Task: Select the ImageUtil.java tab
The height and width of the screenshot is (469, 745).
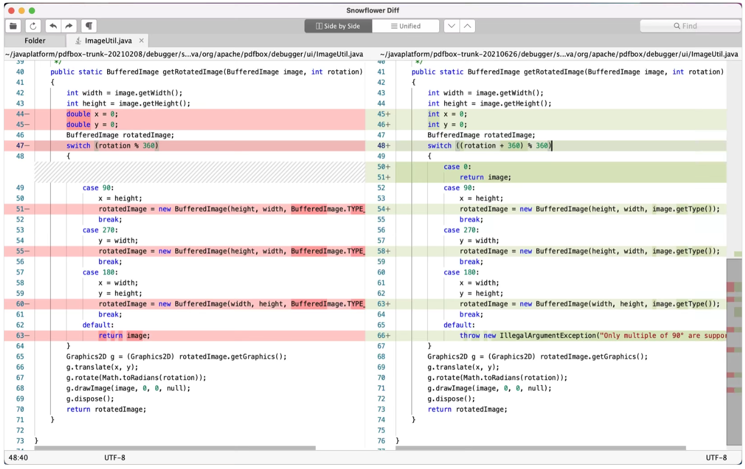Action: (108, 41)
